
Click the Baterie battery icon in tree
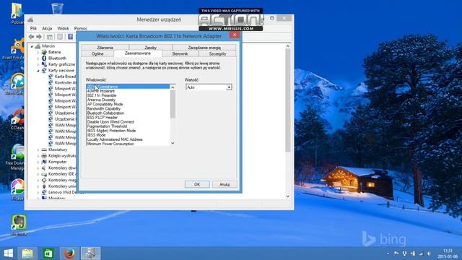pos(44,52)
